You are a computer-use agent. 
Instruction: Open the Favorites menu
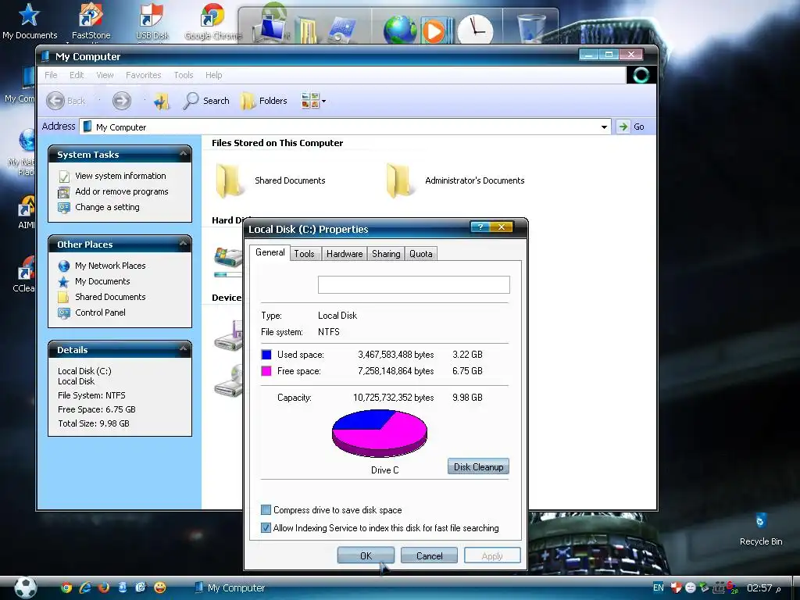coord(144,75)
